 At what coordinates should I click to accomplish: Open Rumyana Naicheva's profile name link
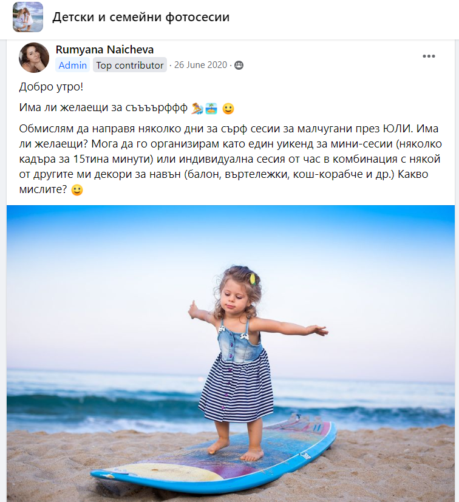105,50
